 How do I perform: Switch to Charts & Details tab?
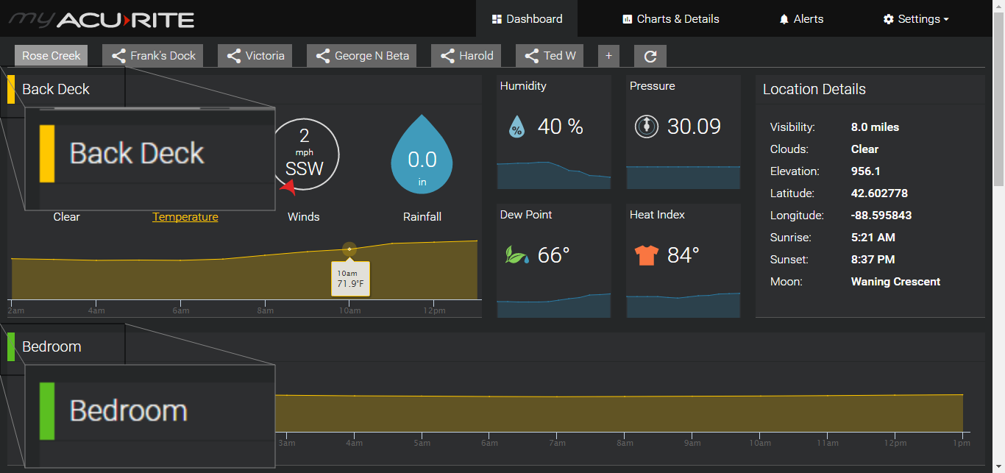click(670, 19)
